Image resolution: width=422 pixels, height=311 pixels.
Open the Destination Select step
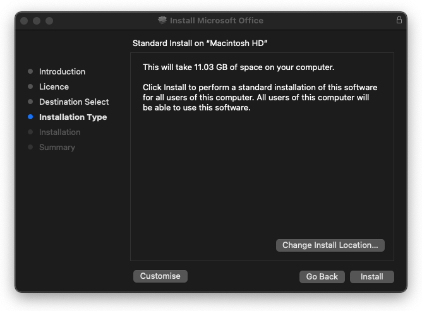point(74,102)
